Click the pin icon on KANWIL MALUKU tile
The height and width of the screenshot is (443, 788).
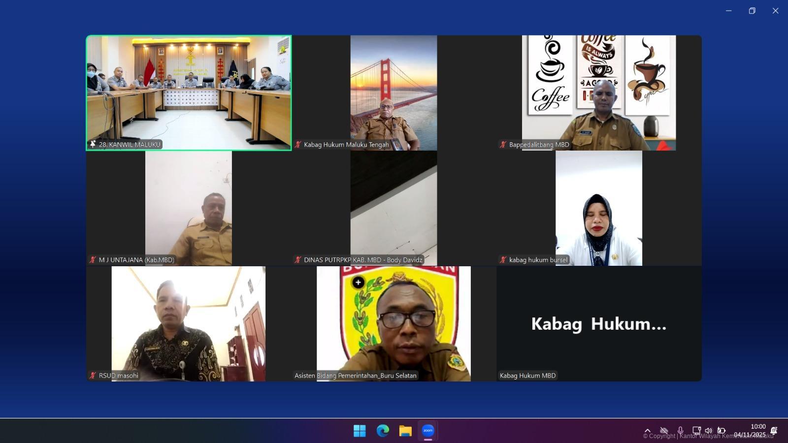tap(93, 144)
